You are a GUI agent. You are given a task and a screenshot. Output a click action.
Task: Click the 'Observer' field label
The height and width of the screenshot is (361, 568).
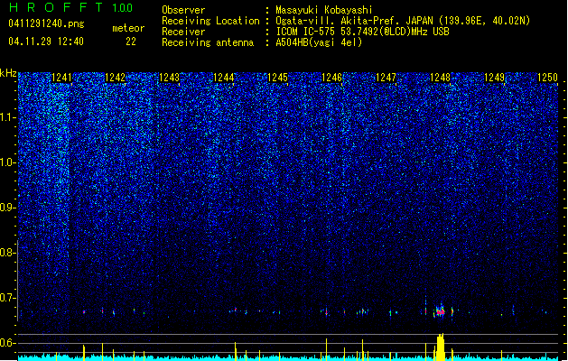point(183,10)
